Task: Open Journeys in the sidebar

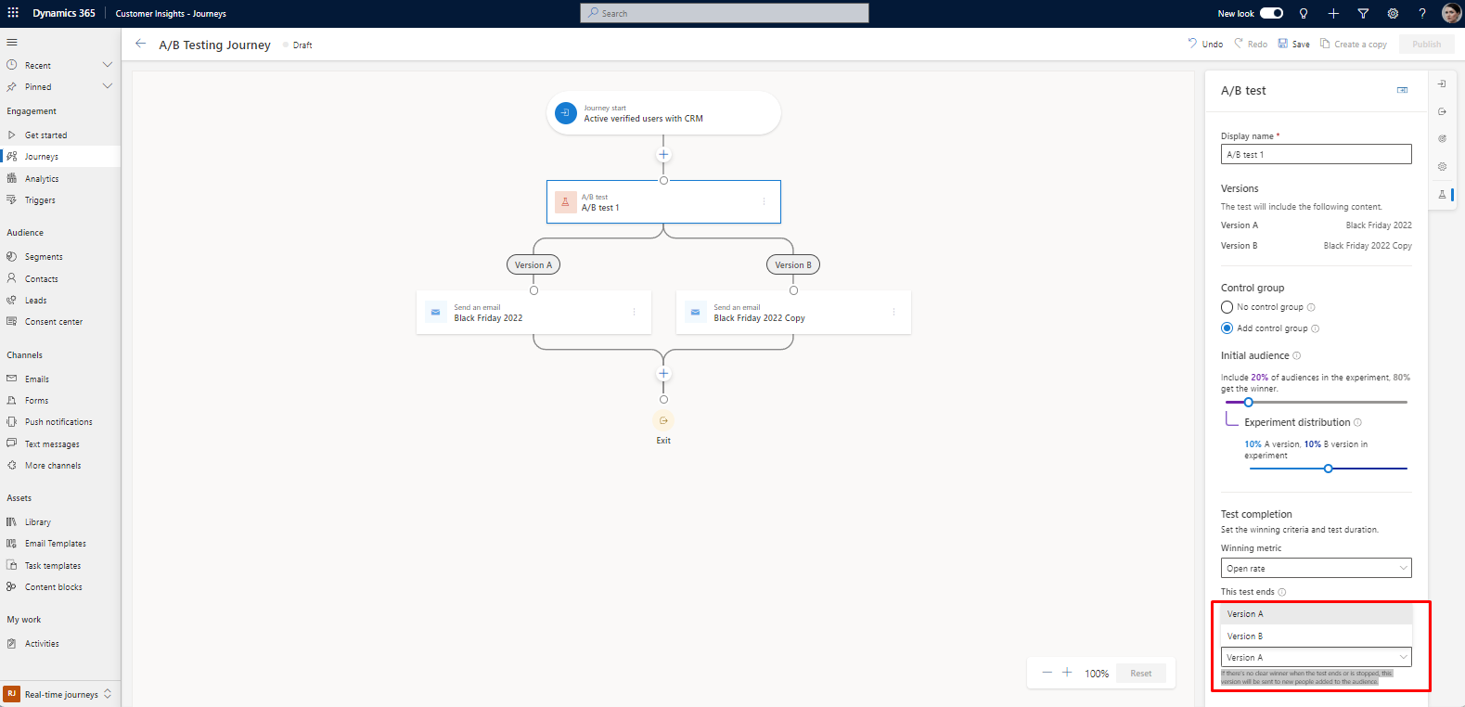Action: (x=60, y=157)
